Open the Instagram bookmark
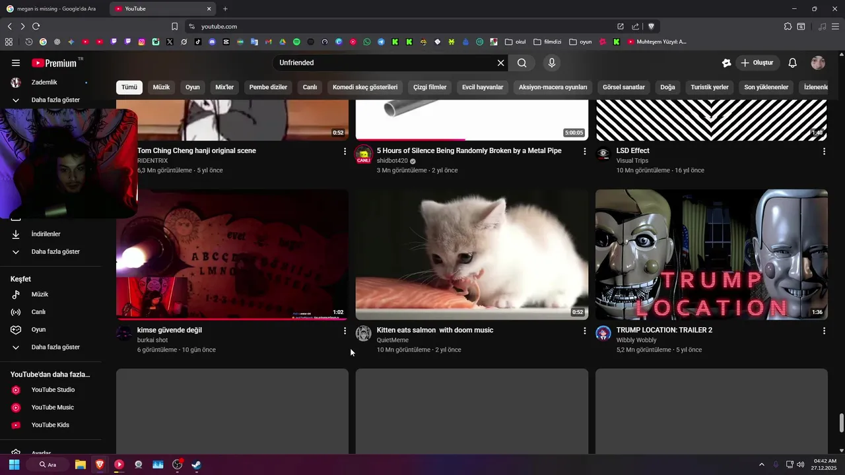This screenshot has height=475, width=845. pos(141,42)
